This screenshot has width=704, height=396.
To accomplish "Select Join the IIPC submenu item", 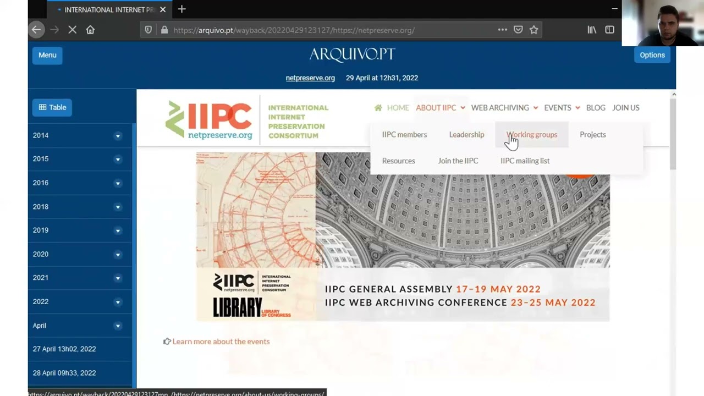I will (x=458, y=161).
